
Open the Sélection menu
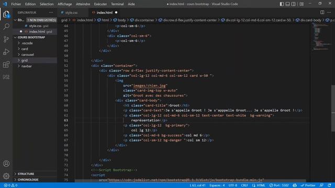[47, 4]
